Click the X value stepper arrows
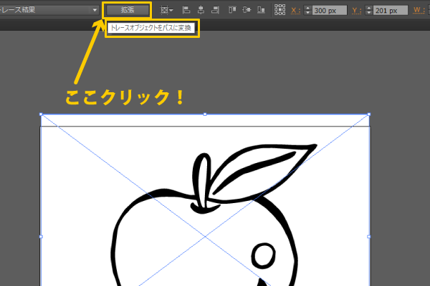Viewport: 430px width, 286px height. [308, 11]
